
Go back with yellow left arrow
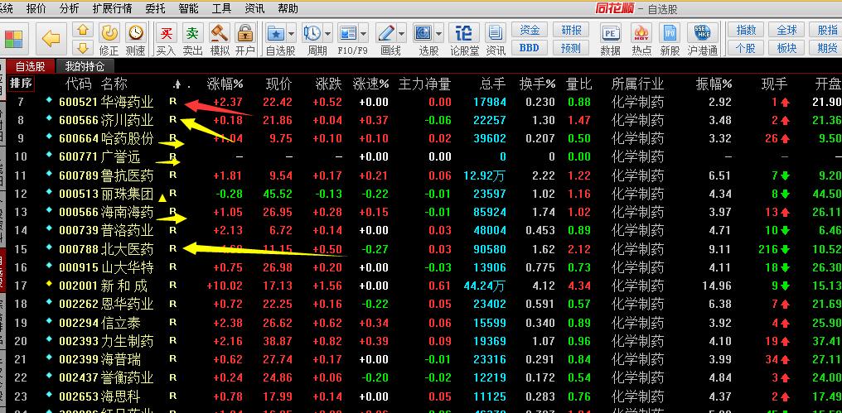pyautogui.click(x=51, y=39)
